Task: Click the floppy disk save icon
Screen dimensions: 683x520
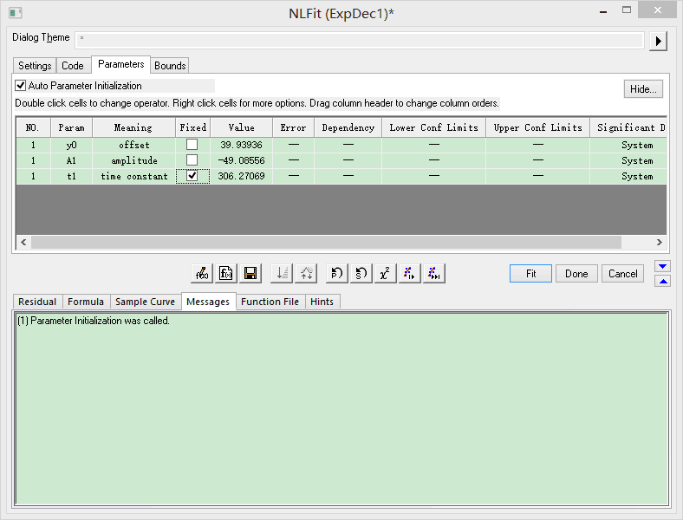Action: point(250,273)
